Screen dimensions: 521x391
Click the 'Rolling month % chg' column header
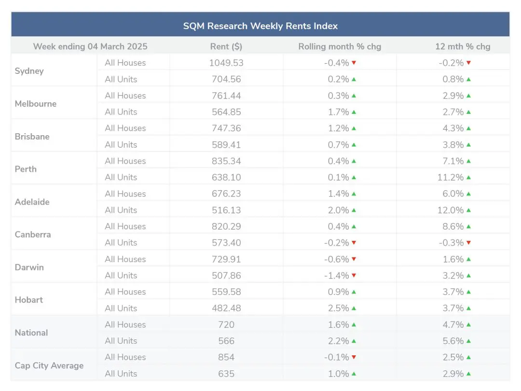[340, 46]
